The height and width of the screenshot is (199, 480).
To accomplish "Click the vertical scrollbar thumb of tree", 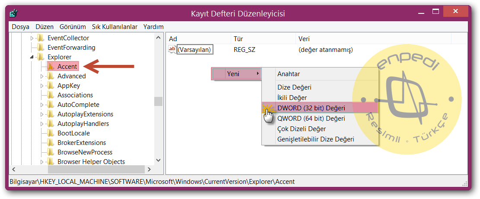I will pyautogui.click(x=158, y=102).
